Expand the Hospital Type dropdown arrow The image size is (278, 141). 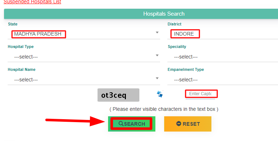pyautogui.click(x=157, y=56)
